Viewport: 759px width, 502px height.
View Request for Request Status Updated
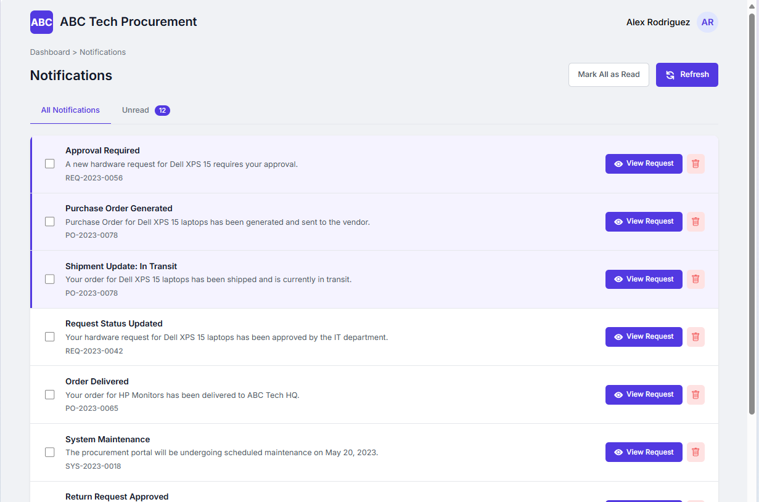click(644, 337)
